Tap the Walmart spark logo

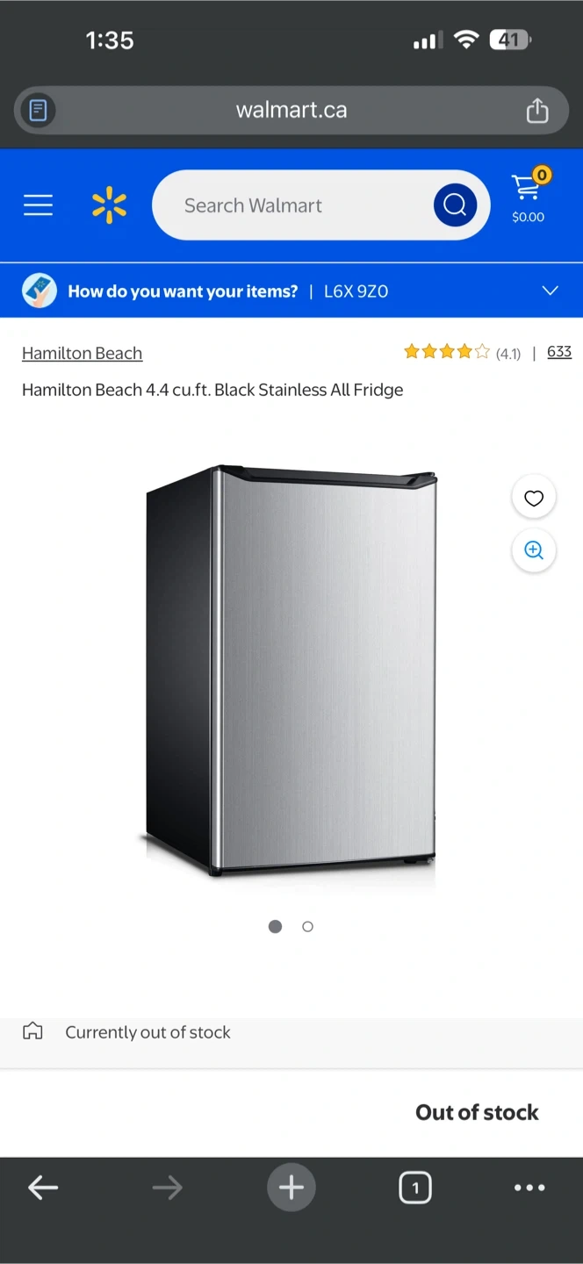tap(110, 205)
